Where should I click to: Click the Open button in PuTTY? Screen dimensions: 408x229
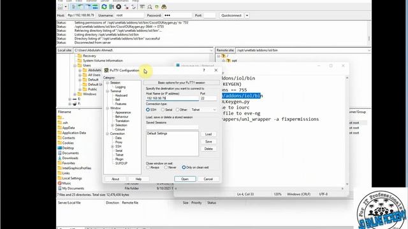coord(185,179)
